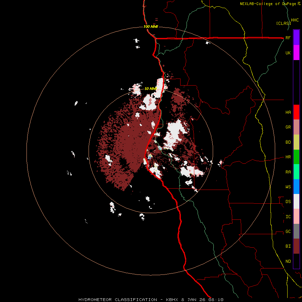
Task: Click the '50 NMI' range ring label
Action: click(x=151, y=89)
